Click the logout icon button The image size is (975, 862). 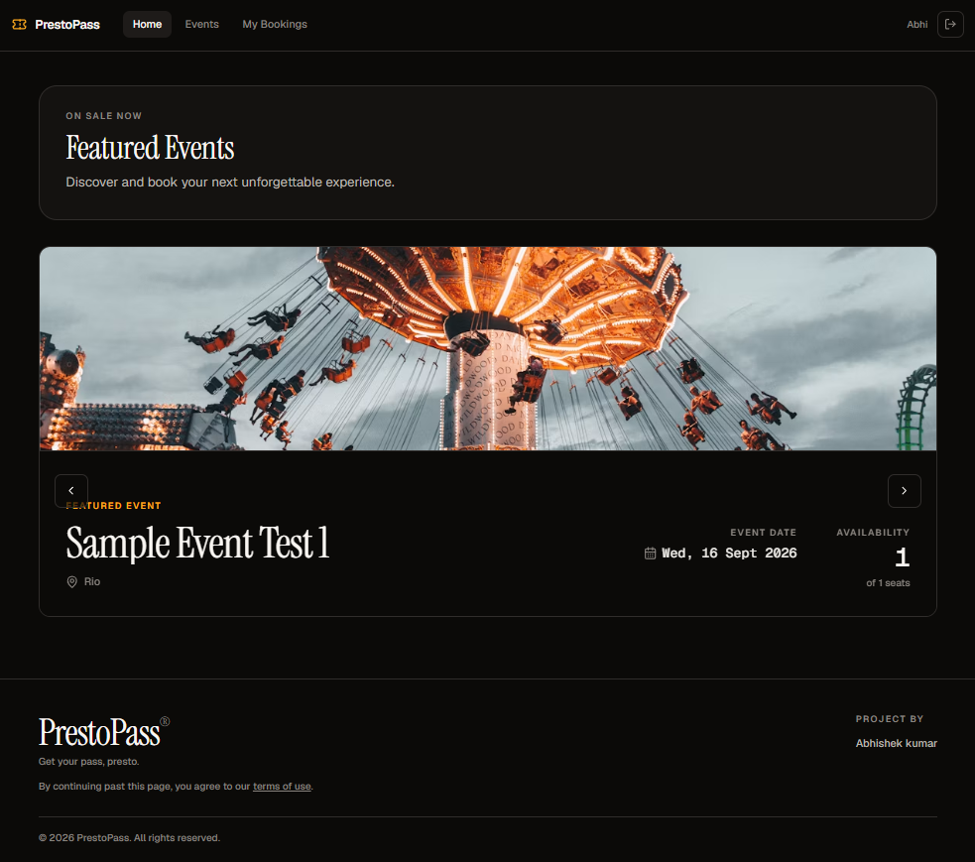[950, 24]
